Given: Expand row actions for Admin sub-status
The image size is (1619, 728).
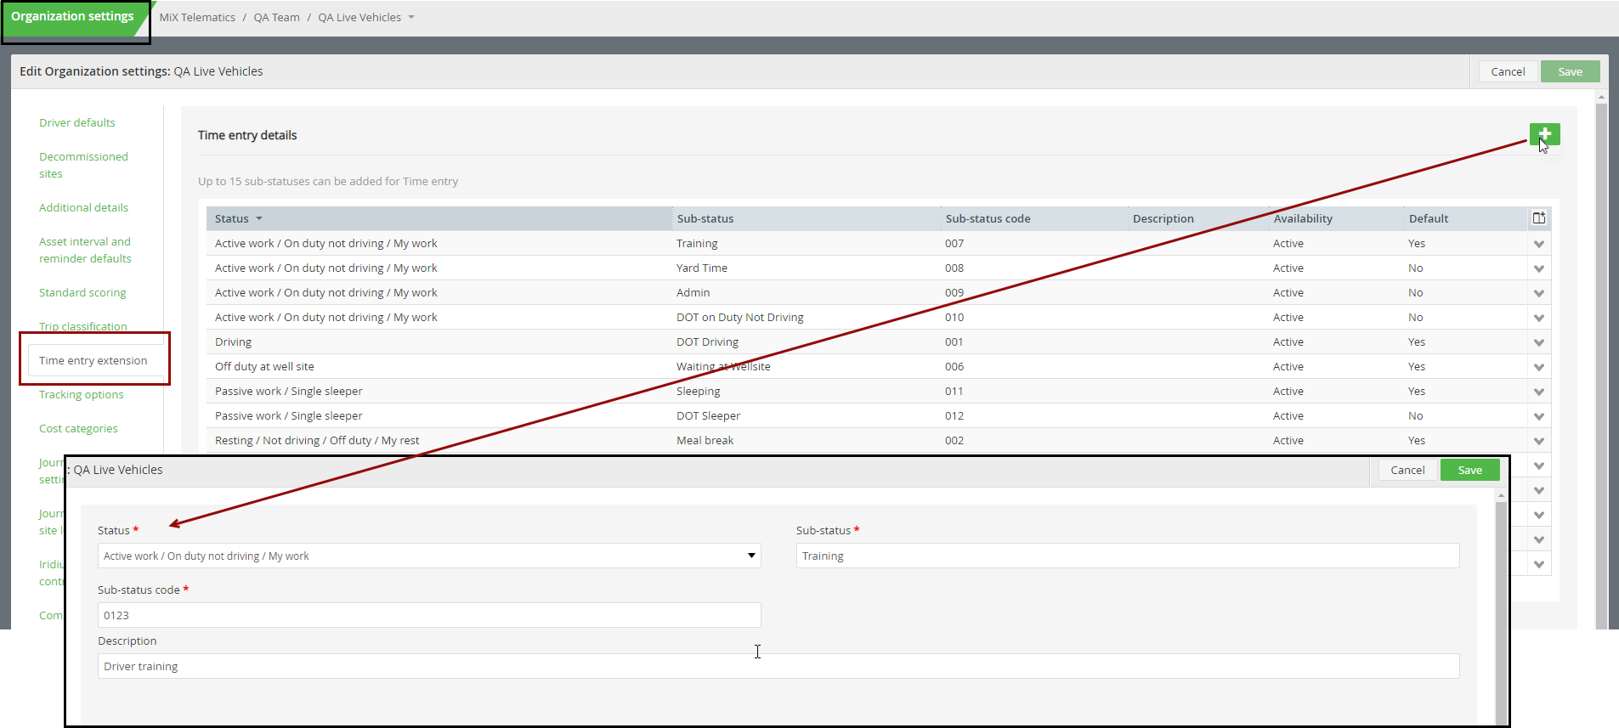Looking at the screenshot, I should 1538,293.
